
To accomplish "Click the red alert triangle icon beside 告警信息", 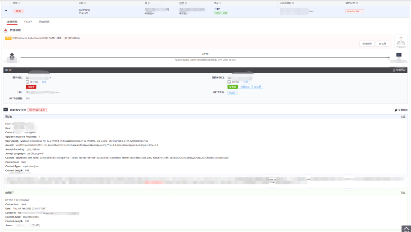I will (6, 30).
